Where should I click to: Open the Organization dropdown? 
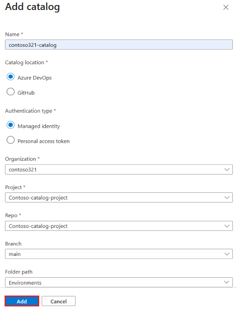119,169
